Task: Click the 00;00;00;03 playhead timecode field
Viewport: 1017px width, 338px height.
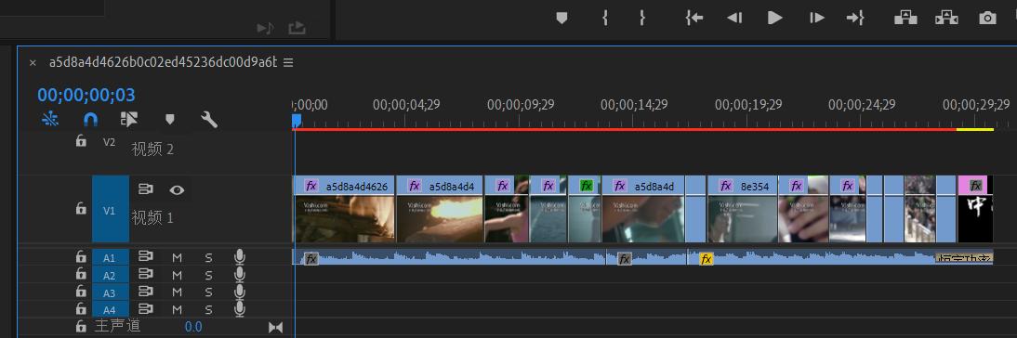Action: [86, 96]
